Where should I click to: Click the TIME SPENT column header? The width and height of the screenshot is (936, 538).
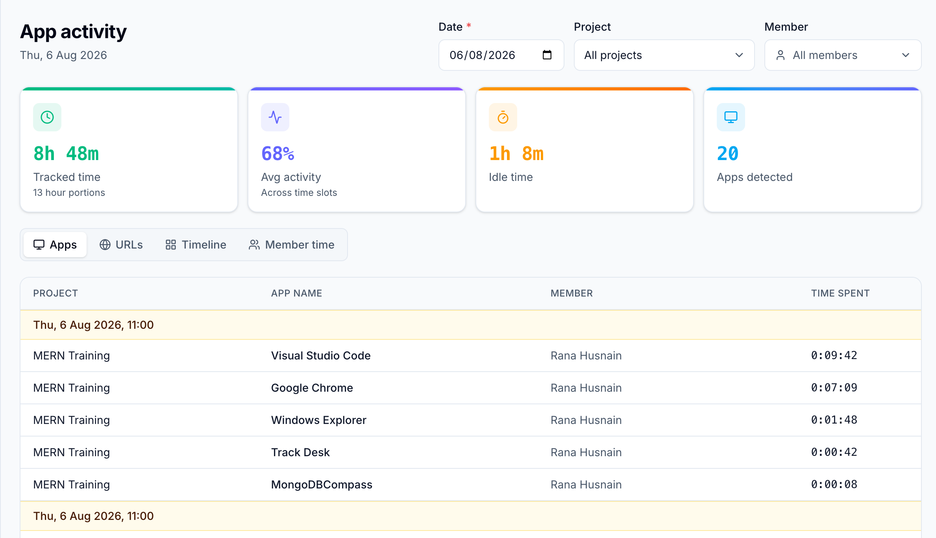[840, 293]
